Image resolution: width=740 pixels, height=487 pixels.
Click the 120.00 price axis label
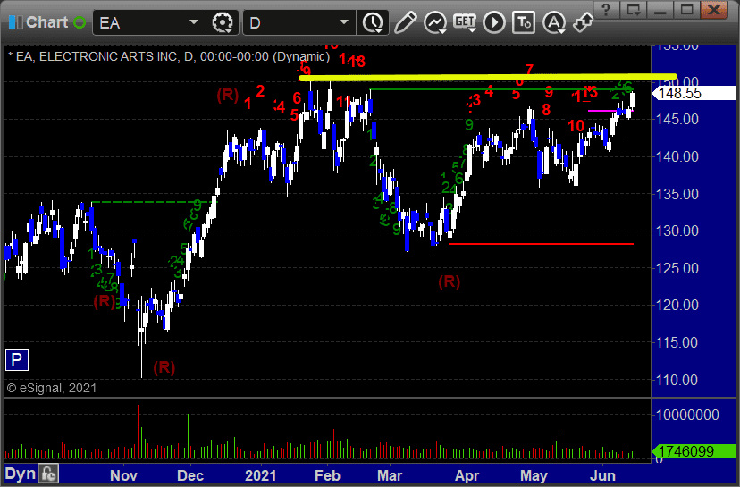677,305
